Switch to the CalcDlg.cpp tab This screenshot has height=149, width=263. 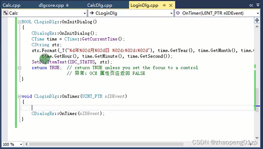(100, 5)
